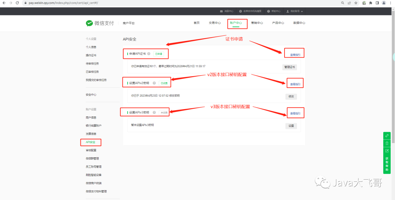The width and height of the screenshot is (395, 200).
Task: Open the green extension icon in the toolbar
Action: [x=364, y=3]
